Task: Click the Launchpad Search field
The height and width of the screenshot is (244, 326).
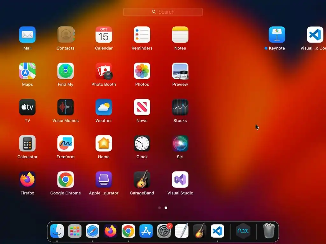Action: (x=163, y=12)
